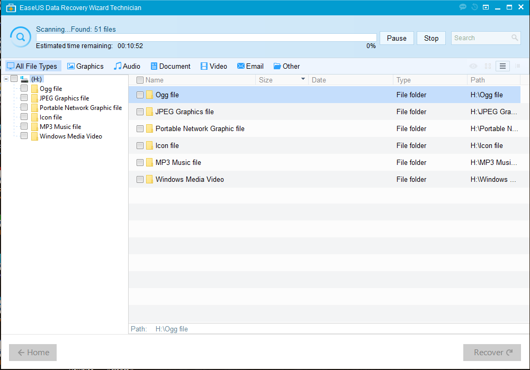Select all files via Name header checkbox
The height and width of the screenshot is (370, 530).
coord(140,80)
